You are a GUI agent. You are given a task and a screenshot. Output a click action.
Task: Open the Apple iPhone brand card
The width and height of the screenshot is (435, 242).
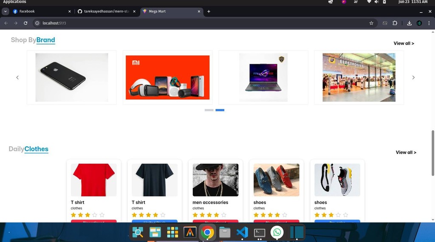click(x=71, y=77)
